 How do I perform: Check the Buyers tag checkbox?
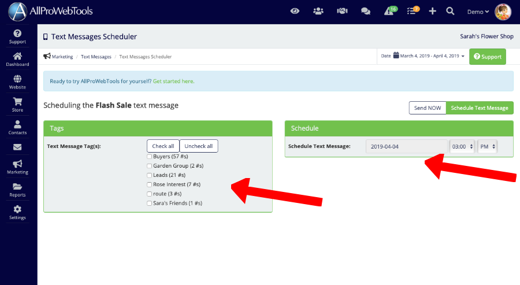coord(149,157)
